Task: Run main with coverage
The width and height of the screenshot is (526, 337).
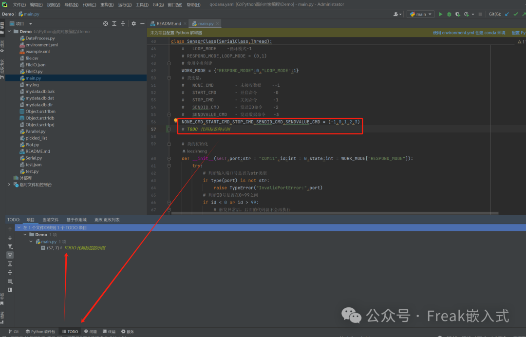Action: click(457, 14)
